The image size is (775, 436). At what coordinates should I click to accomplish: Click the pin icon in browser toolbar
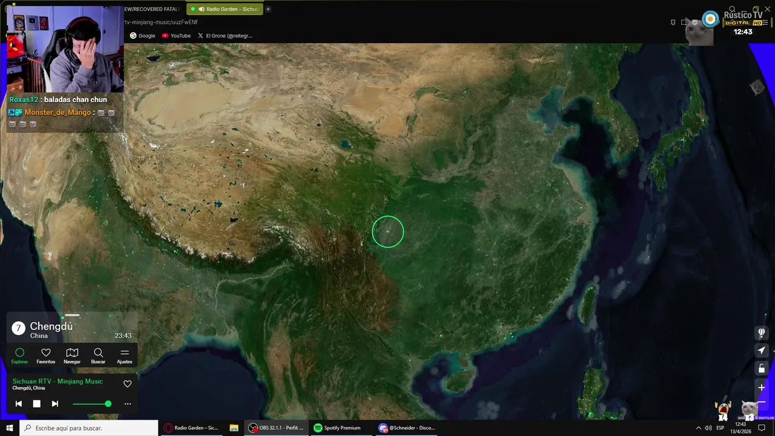[673, 22]
